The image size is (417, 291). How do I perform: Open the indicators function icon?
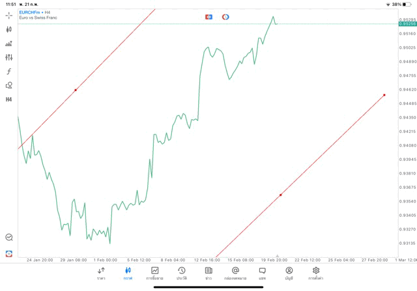[9, 72]
